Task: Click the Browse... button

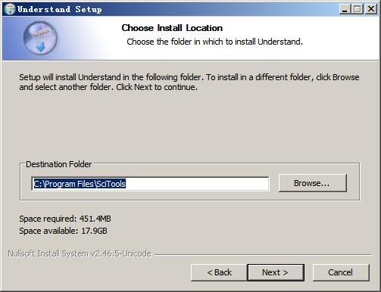Action: (313, 183)
